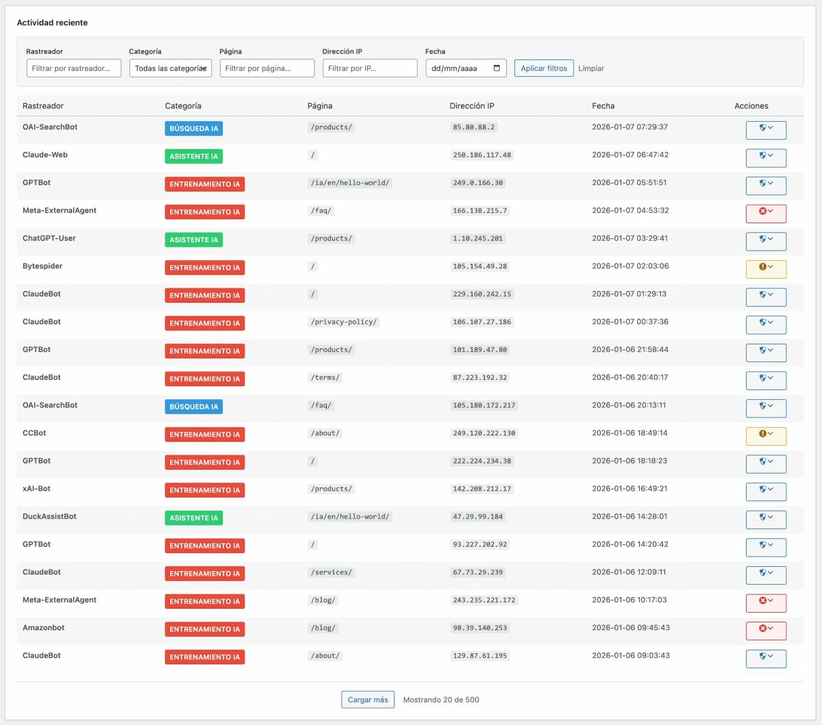Click blocked icon for Meta-ExternalAgent /faq/ row

click(x=762, y=212)
